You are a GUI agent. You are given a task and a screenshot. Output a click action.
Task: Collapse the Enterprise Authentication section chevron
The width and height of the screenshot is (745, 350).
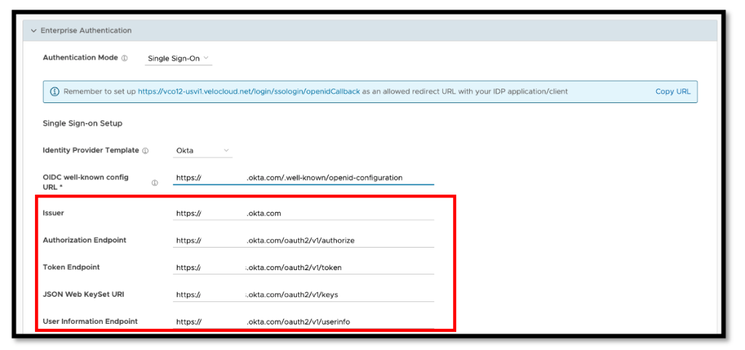33,31
